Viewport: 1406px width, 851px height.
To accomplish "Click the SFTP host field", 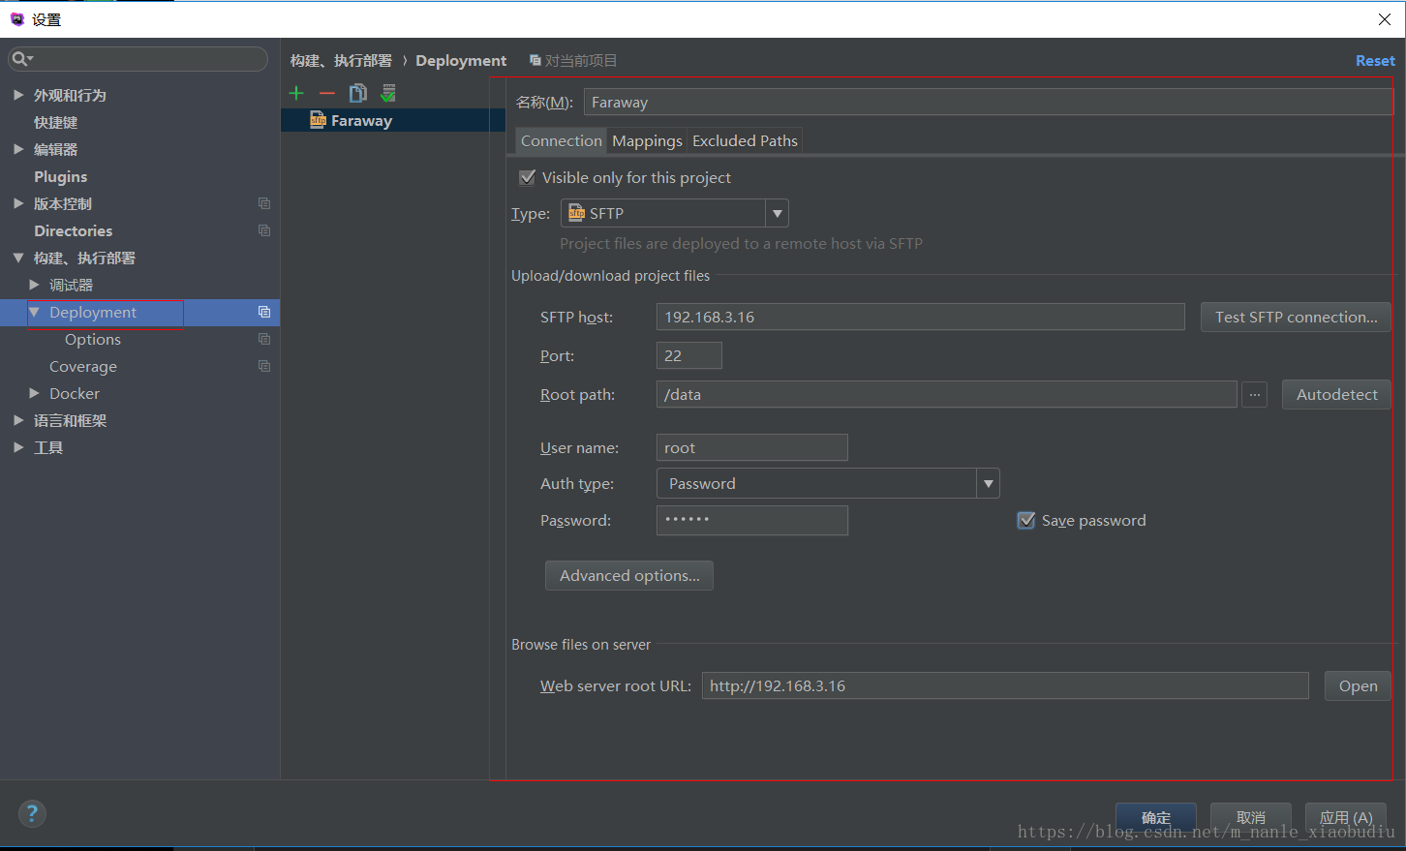I will [920, 317].
